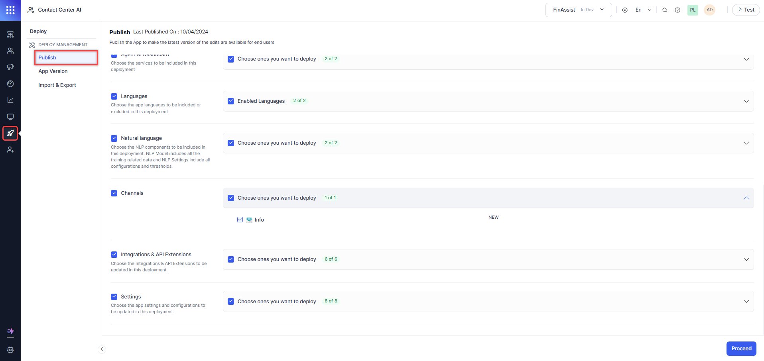Screen dimensions: 764x361
Task: Toggle the Info channel checkbox
Action: pos(240,220)
